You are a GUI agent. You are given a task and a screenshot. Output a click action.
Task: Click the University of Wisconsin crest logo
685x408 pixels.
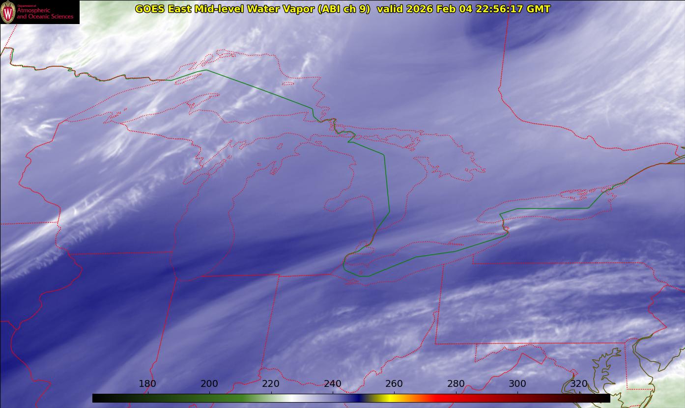8,12
